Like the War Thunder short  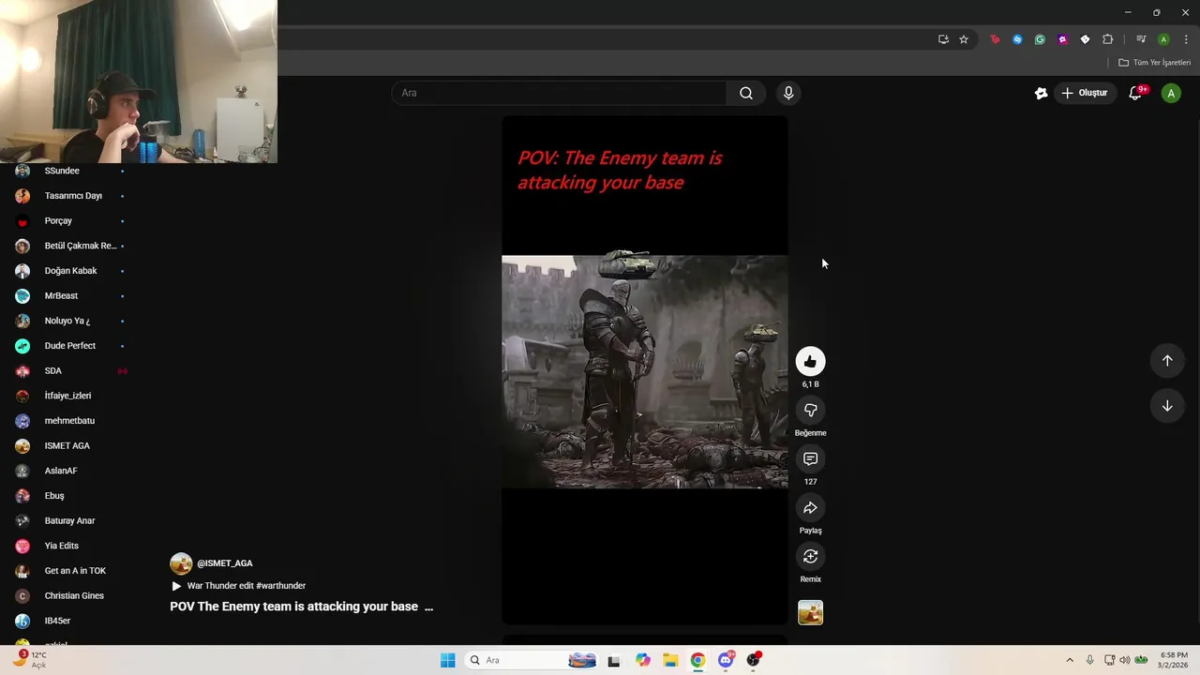(x=810, y=361)
